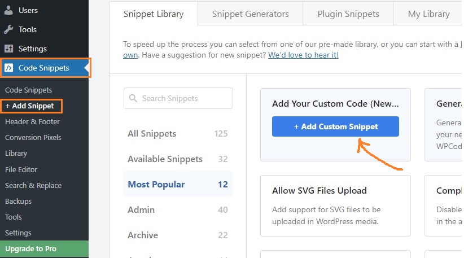Image resolution: width=464 pixels, height=258 pixels.
Task: Filter by the Archive category
Action: 178,235
